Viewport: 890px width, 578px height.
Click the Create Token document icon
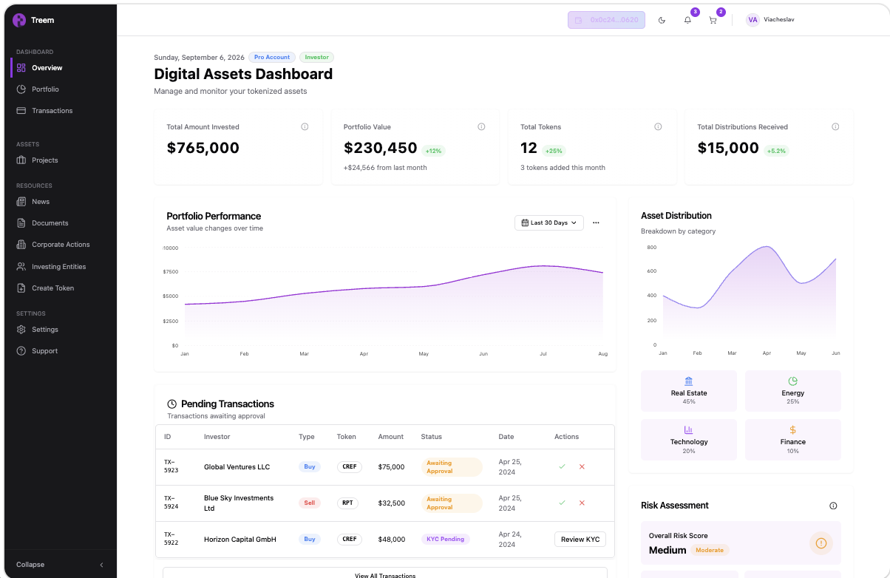tap(21, 288)
